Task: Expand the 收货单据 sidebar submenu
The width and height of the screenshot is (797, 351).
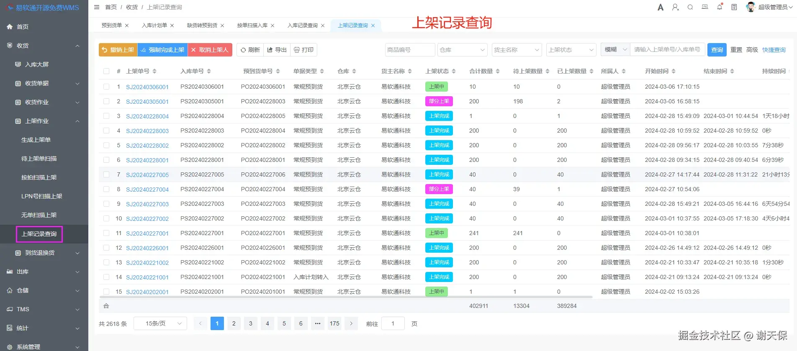Action: 44,83
